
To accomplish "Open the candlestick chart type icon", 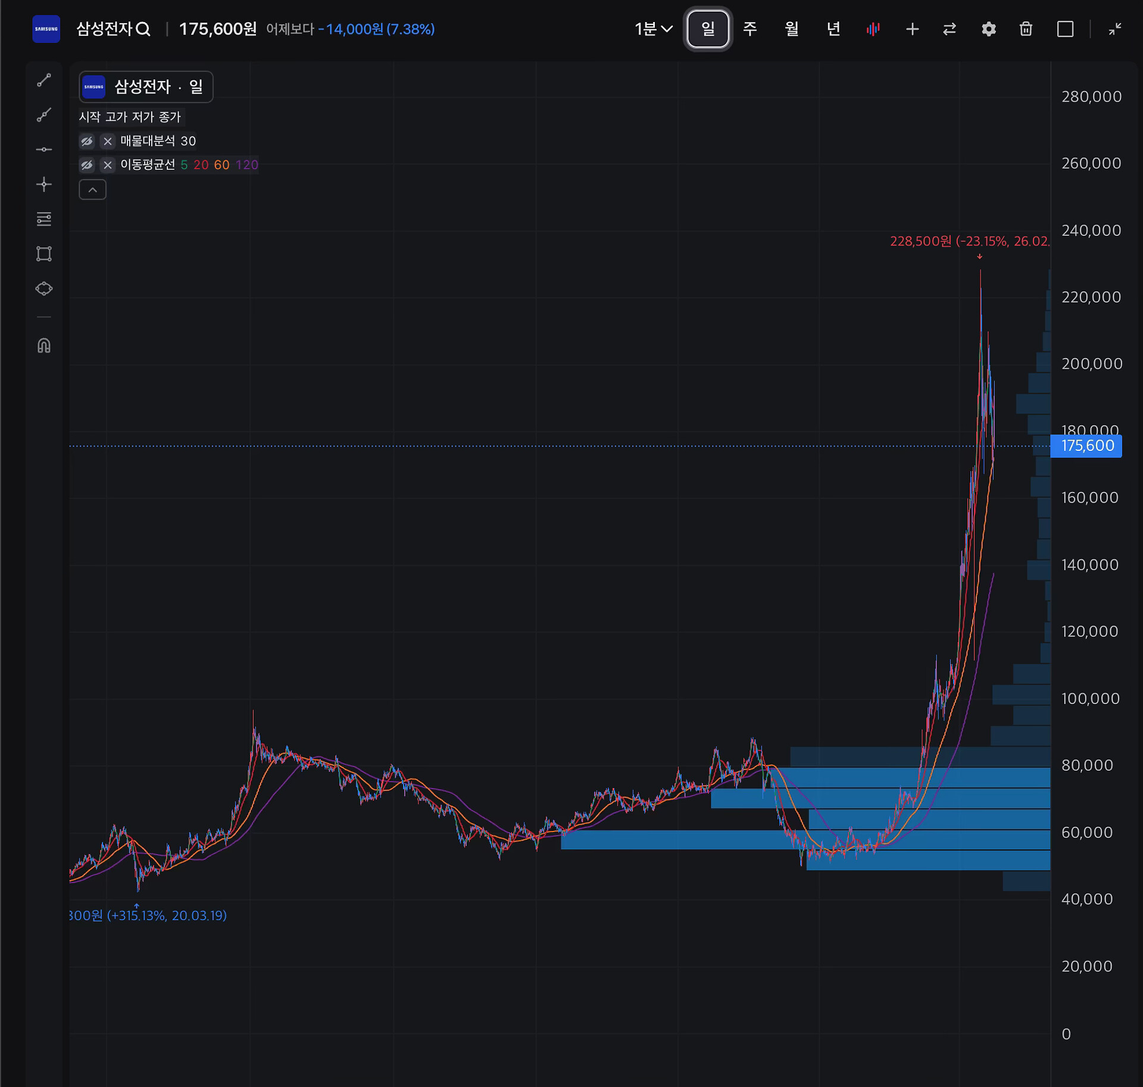I will 873,29.
